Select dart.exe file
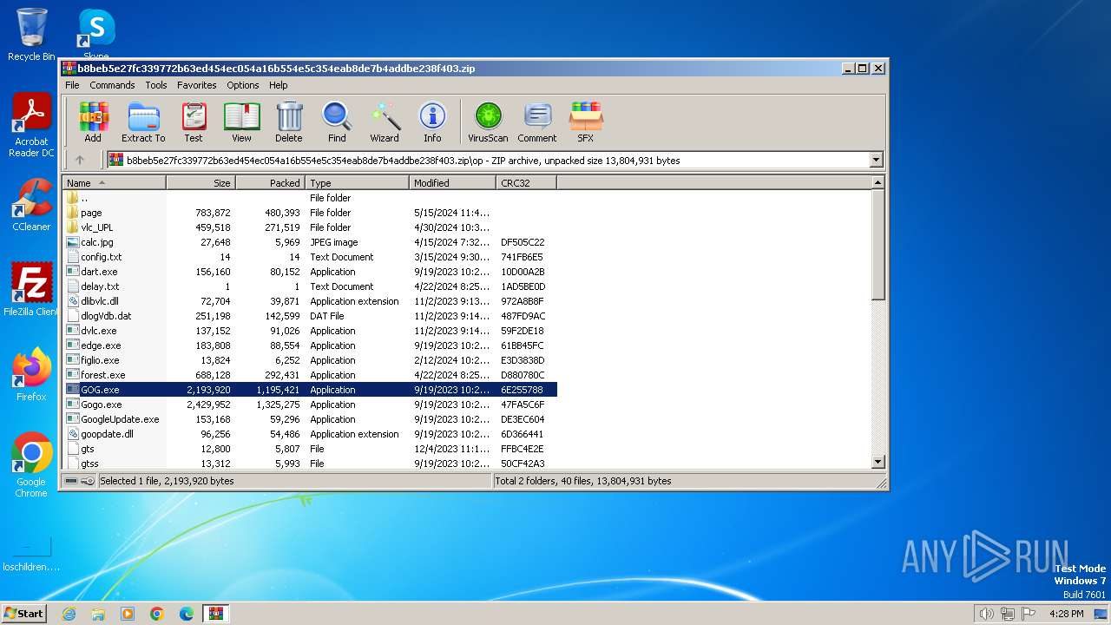The height and width of the screenshot is (625, 1111). coord(310,272)
